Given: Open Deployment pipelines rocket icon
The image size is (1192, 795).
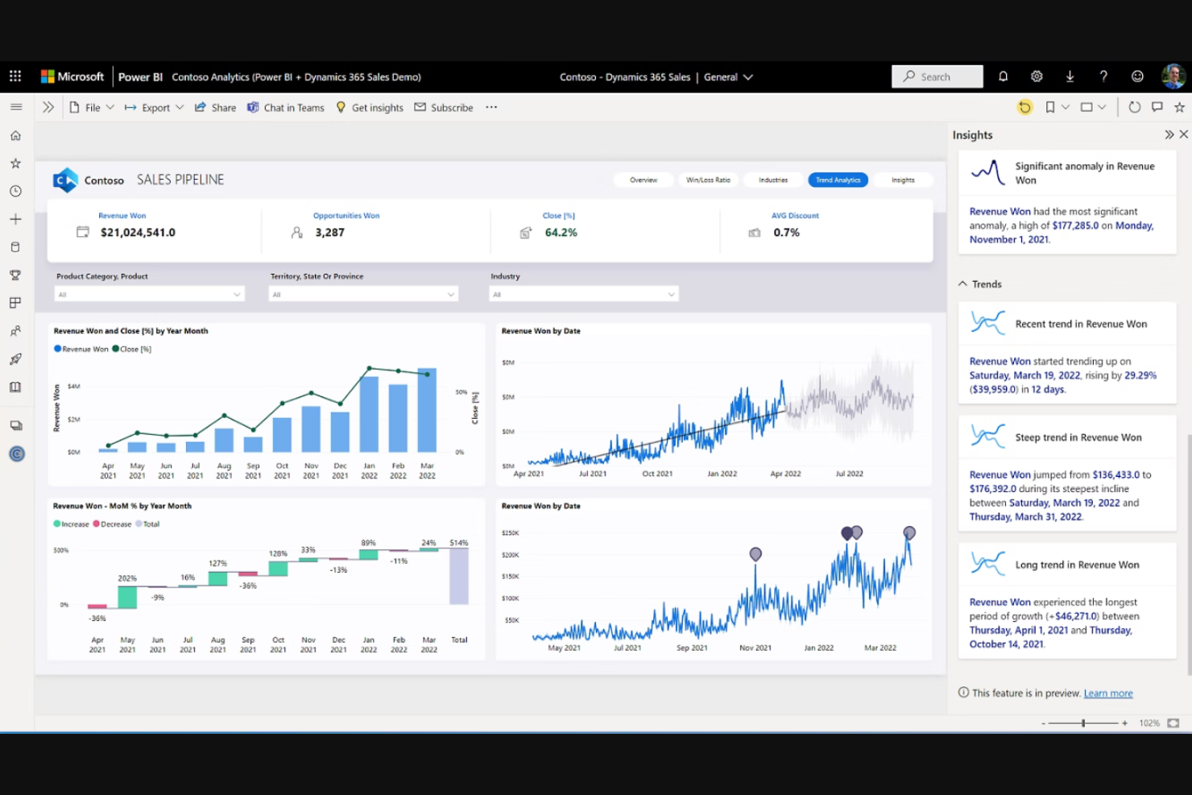Looking at the screenshot, I should (x=15, y=359).
